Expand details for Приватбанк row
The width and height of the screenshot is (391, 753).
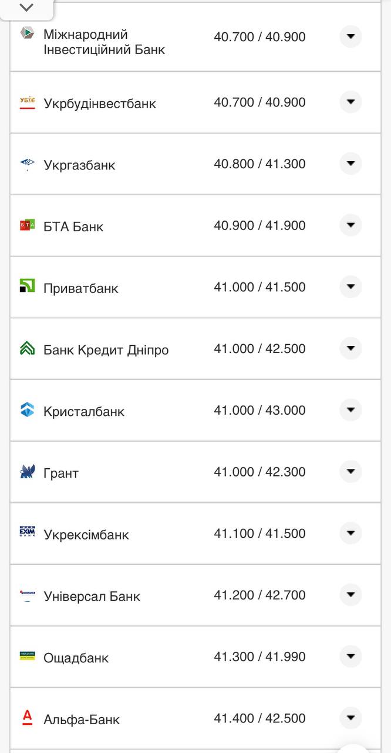(x=350, y=287)
